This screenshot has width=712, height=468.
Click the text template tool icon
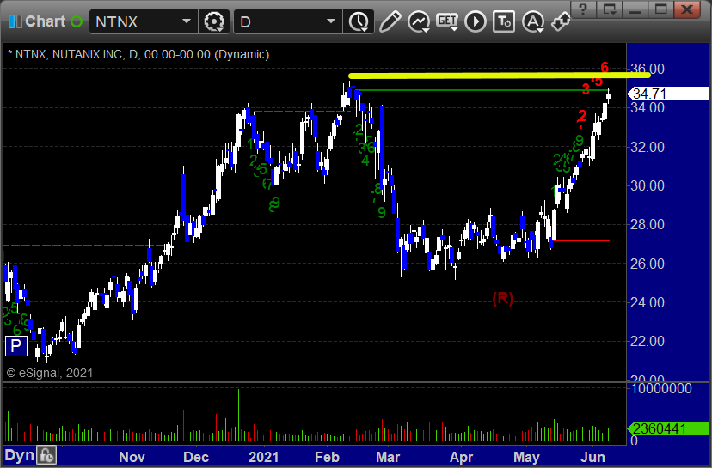[x=504, y=21]
